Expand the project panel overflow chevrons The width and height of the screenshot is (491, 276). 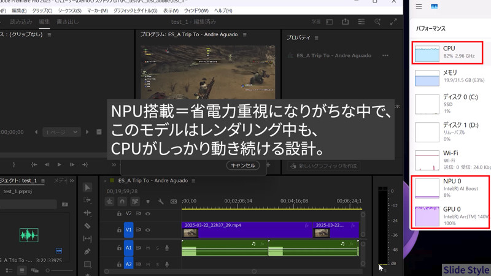(72, 180)
